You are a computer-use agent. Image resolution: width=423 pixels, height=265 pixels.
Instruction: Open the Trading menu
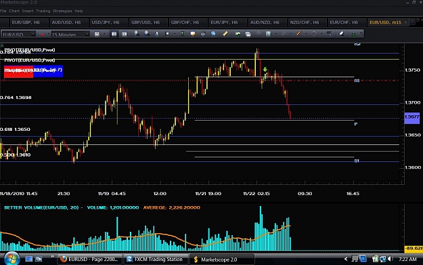click(43, 11)
